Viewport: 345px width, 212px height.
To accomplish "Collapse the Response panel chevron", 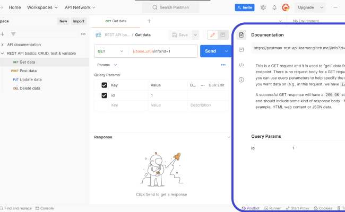I will (229, 137).
